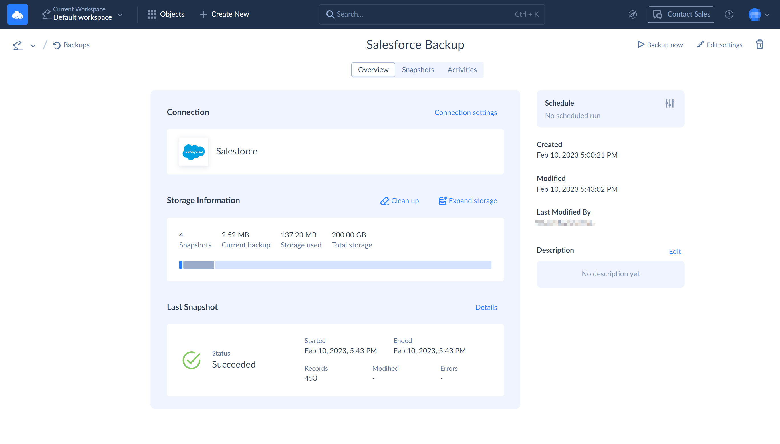Click the Clean up link

click(x=399, y=201)
